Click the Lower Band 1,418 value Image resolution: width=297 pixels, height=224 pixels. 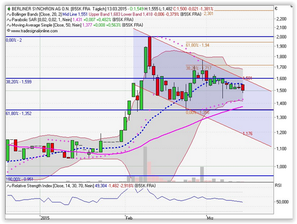coord(137,14)
